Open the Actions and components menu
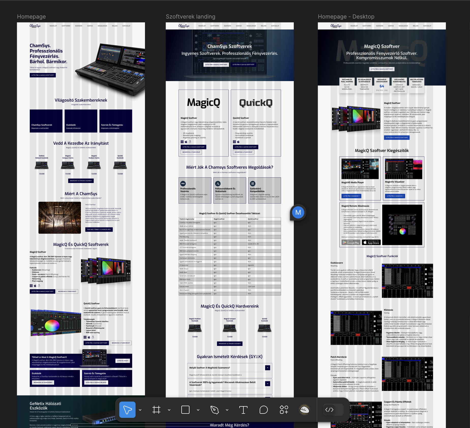 [x=284, y=409]
